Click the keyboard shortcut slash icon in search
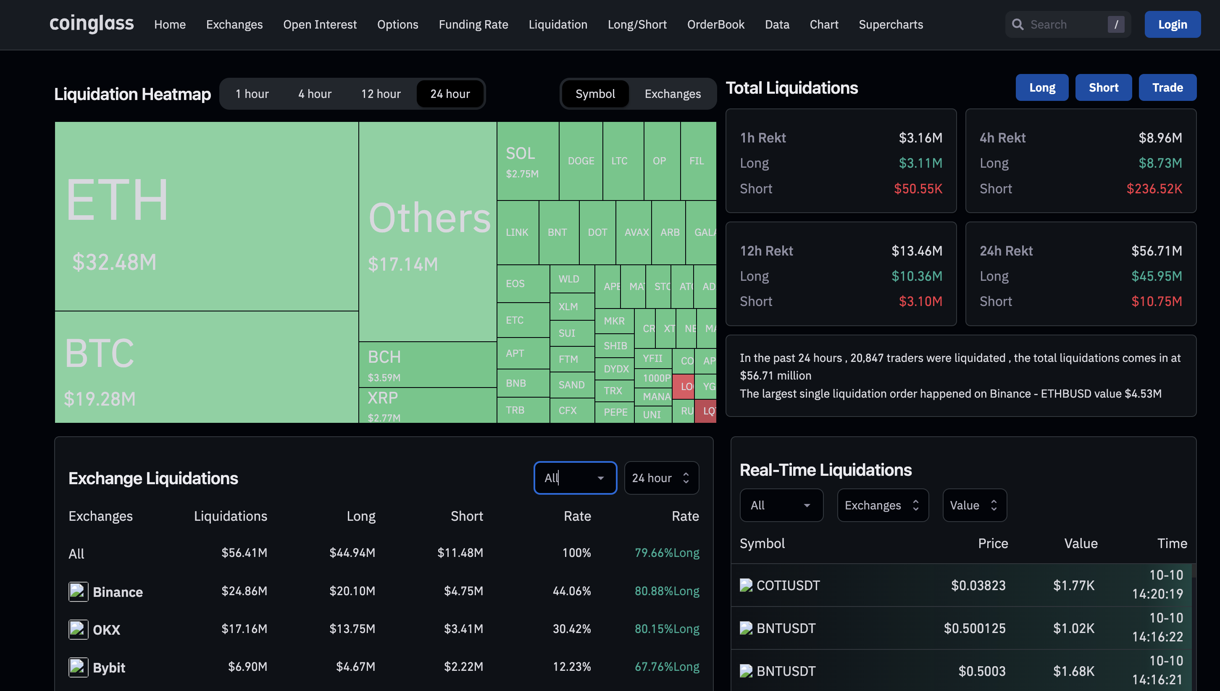 pos(1117,24)
